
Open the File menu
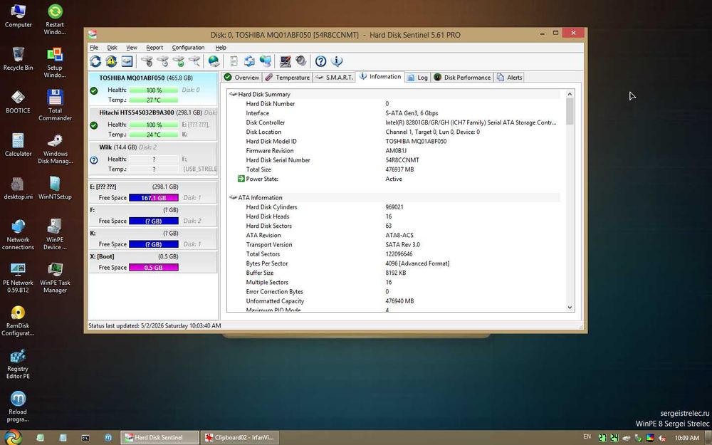(94, 48)
